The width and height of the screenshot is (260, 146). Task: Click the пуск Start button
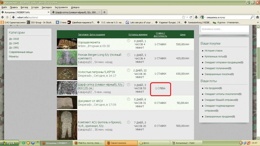(x=10, y=143)
